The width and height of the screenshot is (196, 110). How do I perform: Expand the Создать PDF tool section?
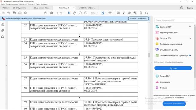[x=190, y=38]
